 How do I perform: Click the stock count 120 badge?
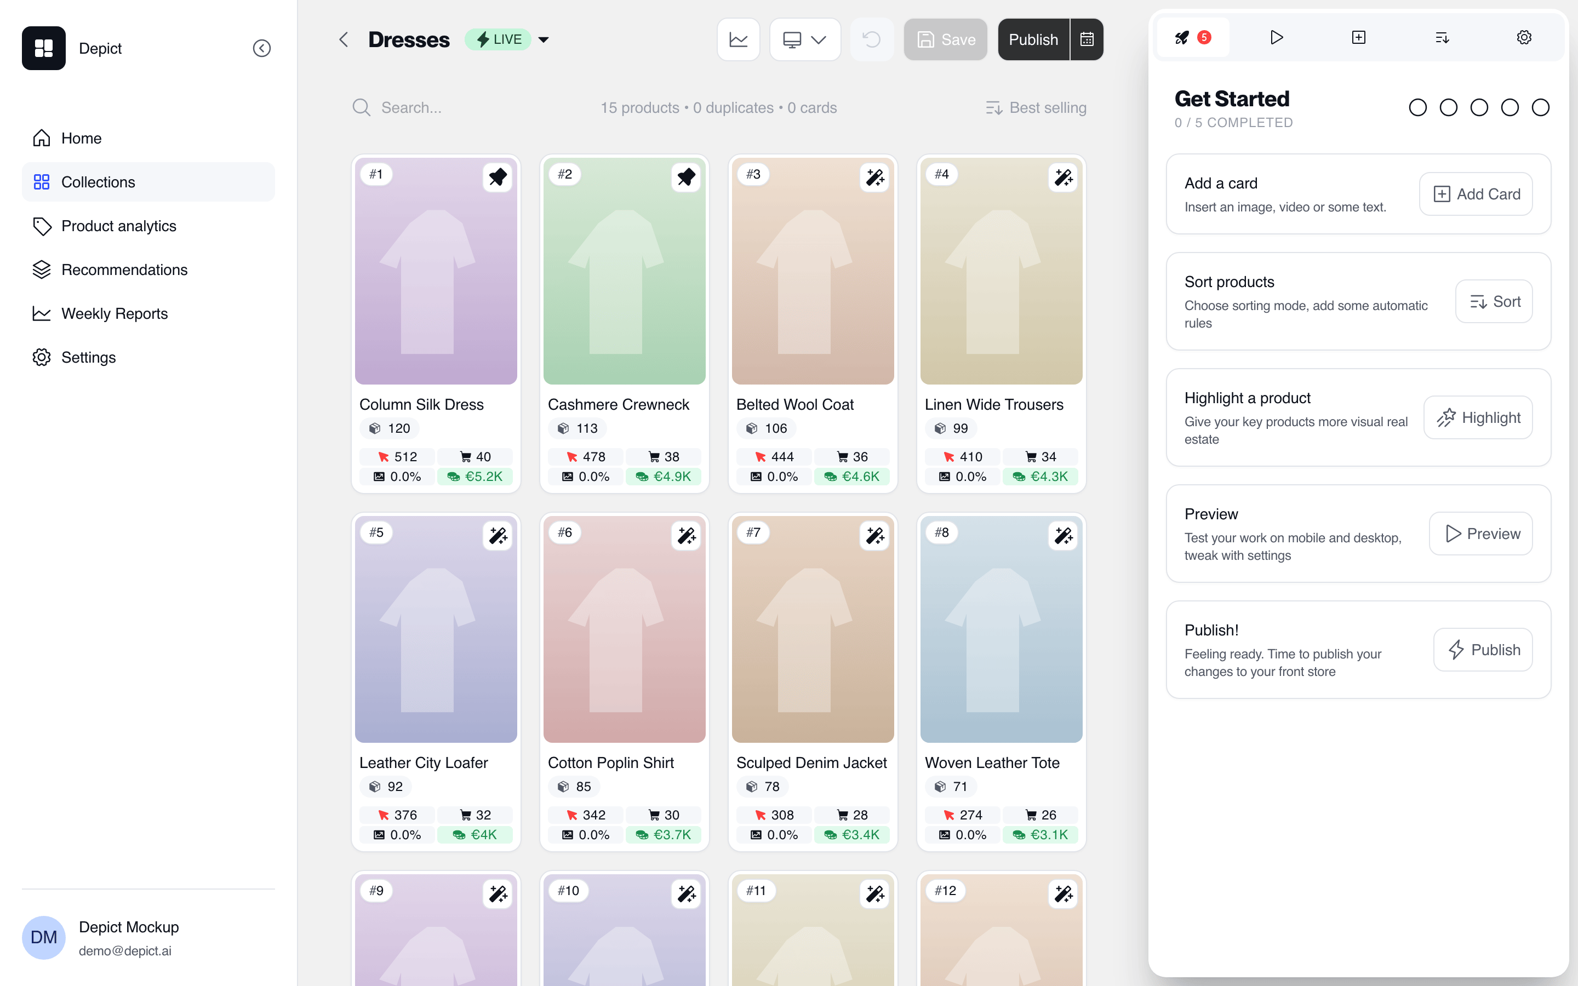click(x=390, y=428)
